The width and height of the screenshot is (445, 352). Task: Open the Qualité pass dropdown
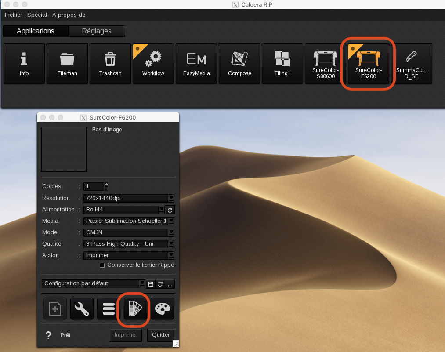(171, 244)
